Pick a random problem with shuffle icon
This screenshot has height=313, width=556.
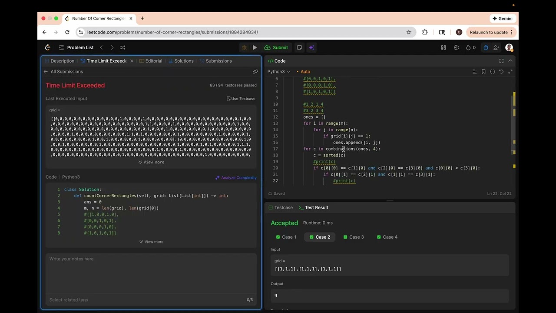pos(122,47)
